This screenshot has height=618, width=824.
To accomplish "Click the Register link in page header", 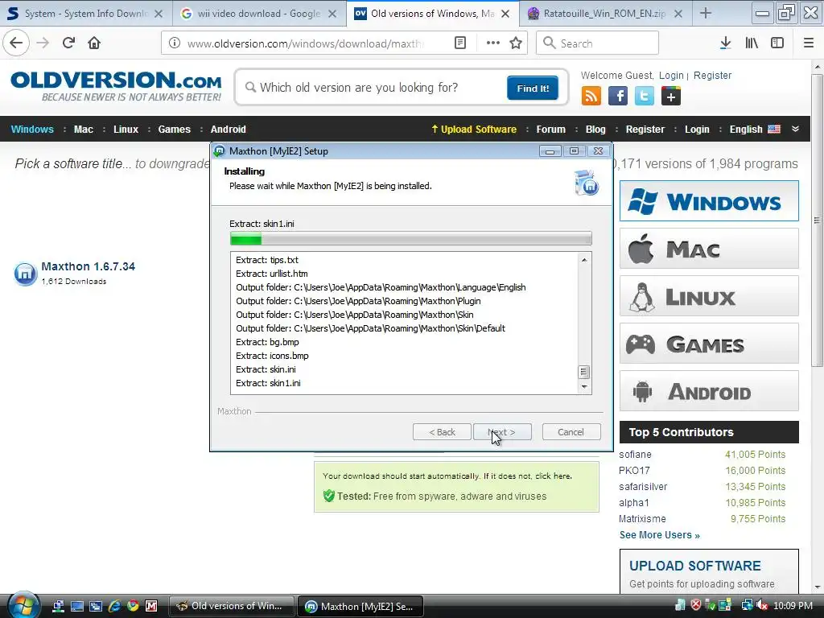I will [x=712, y=75].
